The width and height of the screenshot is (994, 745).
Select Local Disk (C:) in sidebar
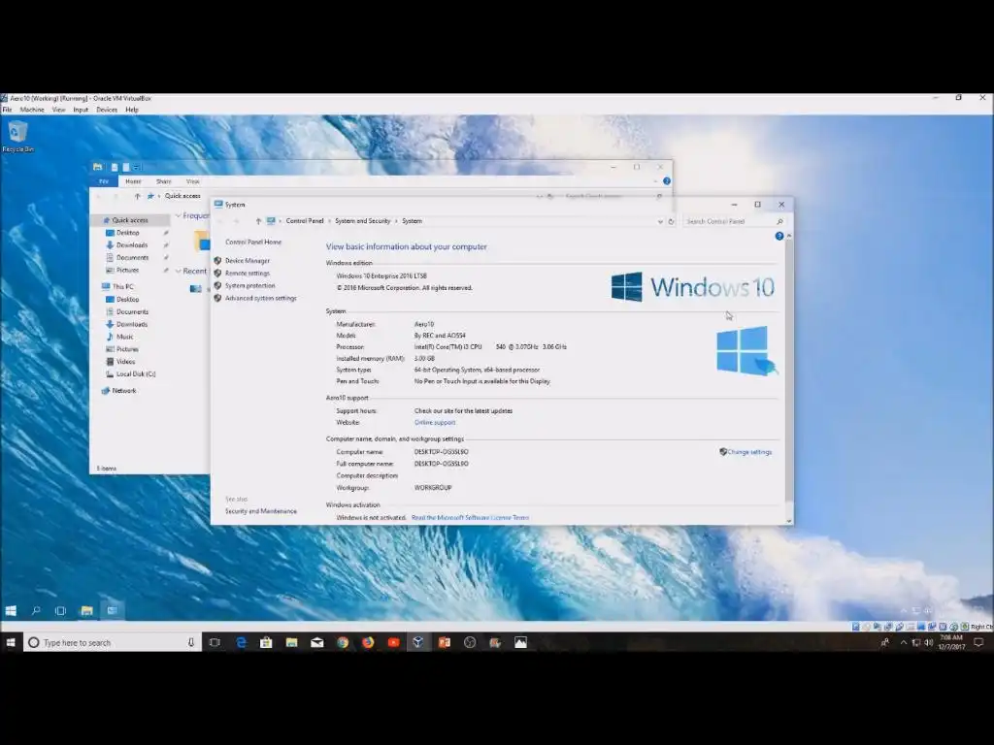pyautogui.click(x=136, y=373)
